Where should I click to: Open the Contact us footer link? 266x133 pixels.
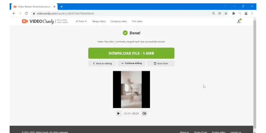pos(236,132)
